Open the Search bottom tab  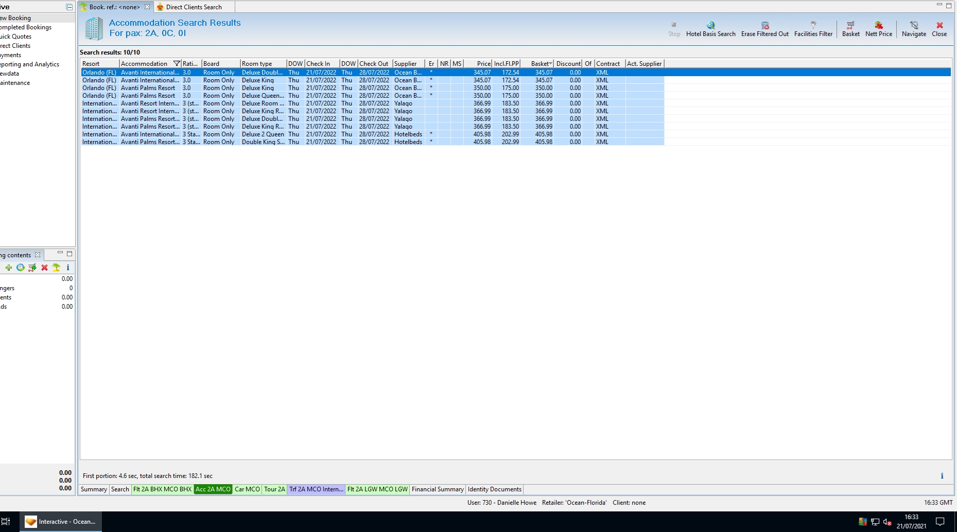coord(120,489)
